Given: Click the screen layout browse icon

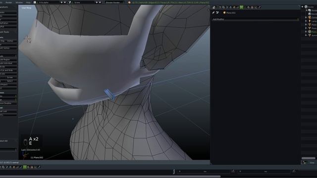Looking at the screenshot, I should point(35,2).
